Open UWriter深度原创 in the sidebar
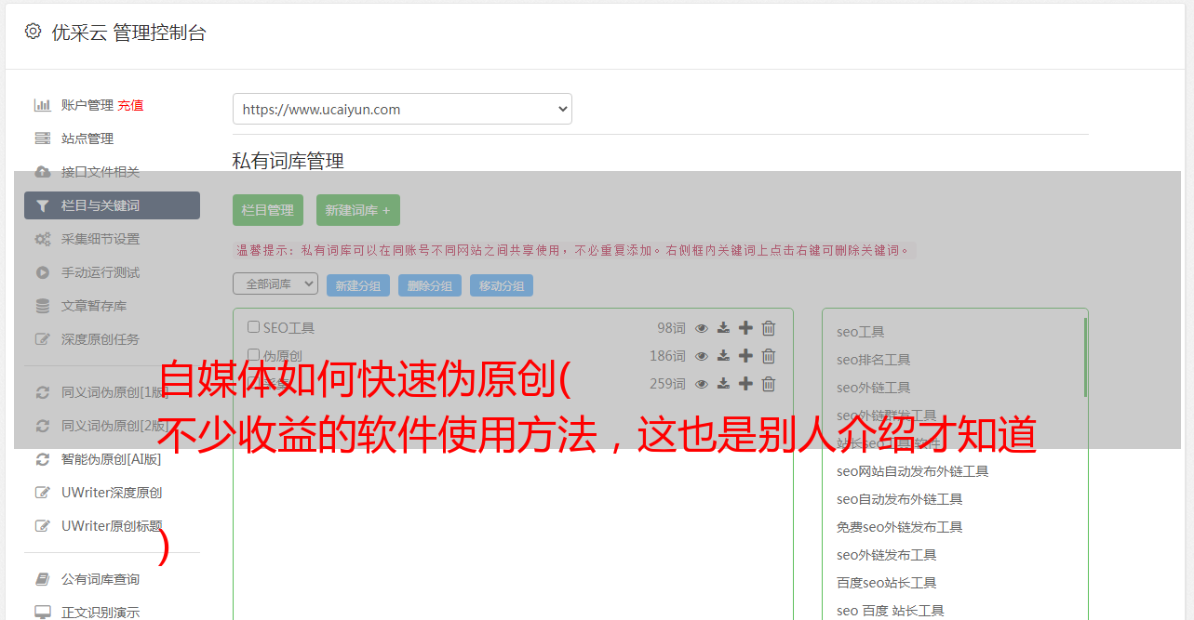 112,493
